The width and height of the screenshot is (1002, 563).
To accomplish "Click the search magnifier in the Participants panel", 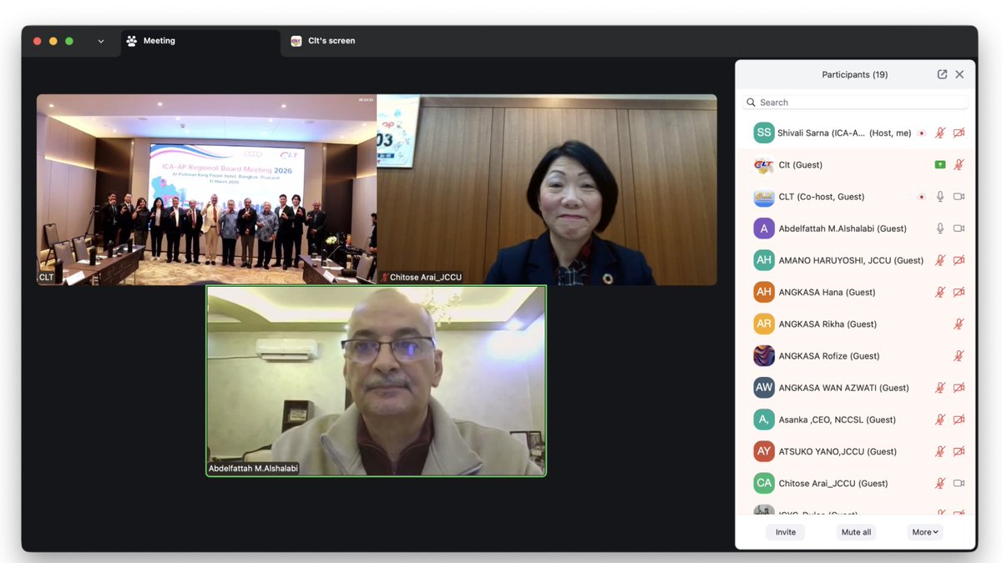I will (x=751, y=102).
